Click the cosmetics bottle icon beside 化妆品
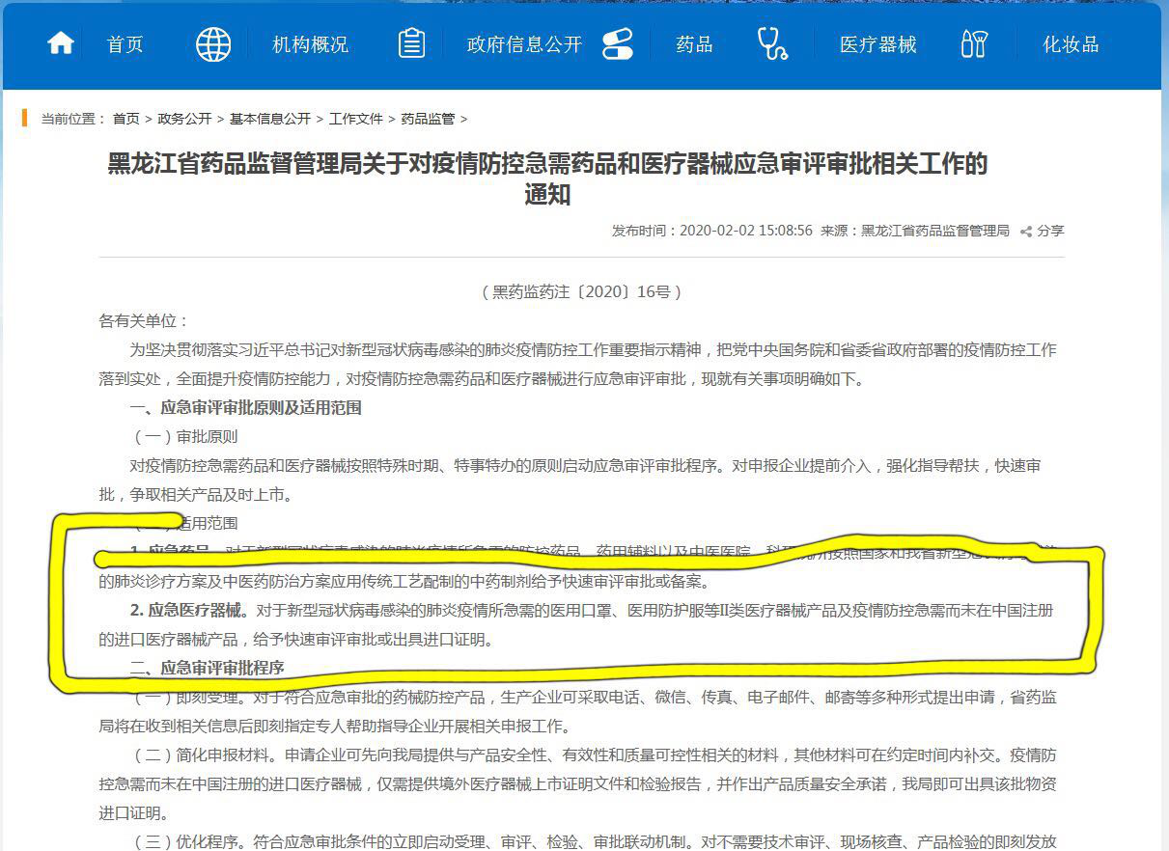The image size is (1169, 851). pos(974,44)
